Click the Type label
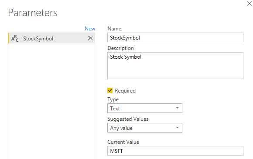 pos(113,99)
